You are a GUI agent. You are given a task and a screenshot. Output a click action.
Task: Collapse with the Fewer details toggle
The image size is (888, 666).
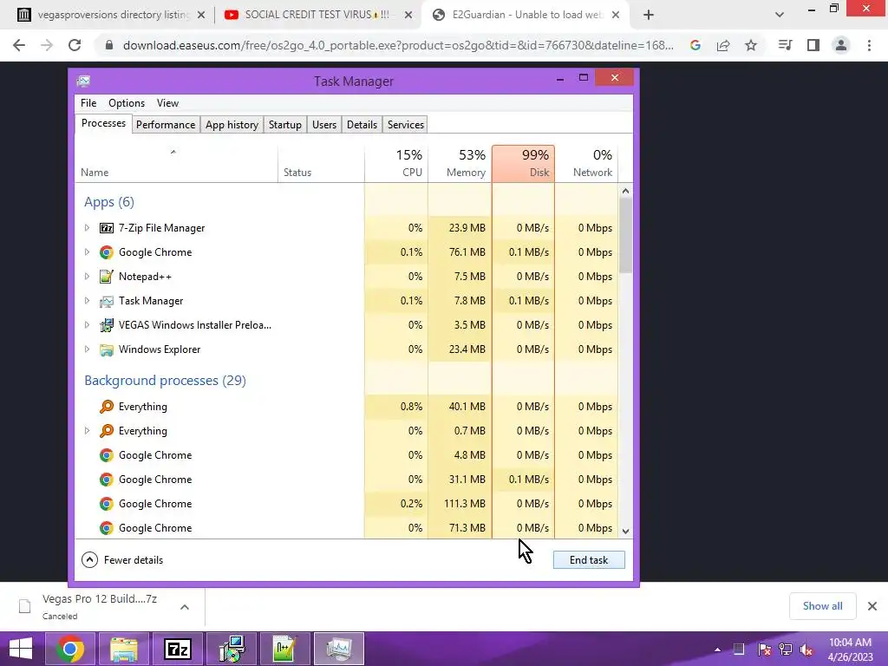122,560
